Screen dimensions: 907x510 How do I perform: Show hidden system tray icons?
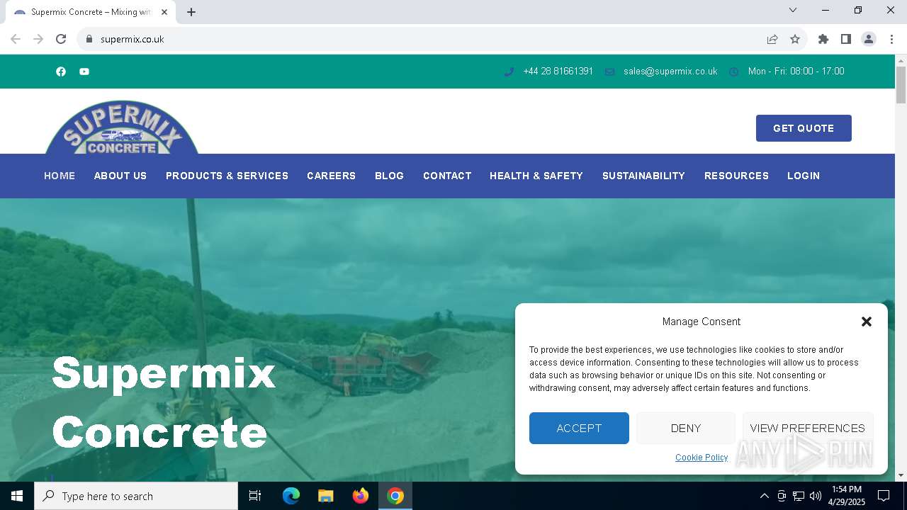(764, 496)
